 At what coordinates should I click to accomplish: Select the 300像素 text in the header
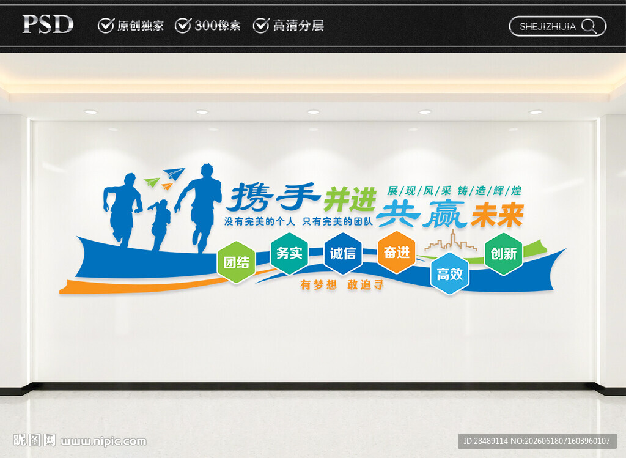[x=218, y=26]
